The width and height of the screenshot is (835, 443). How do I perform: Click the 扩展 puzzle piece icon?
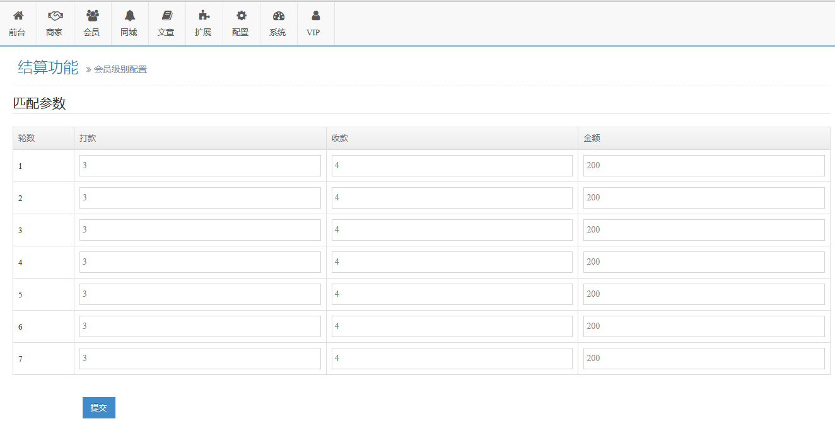click(204, 16)
